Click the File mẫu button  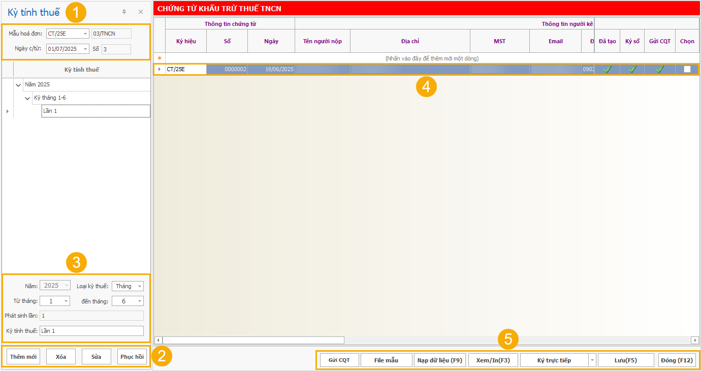(386, 360)
